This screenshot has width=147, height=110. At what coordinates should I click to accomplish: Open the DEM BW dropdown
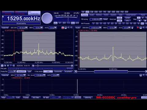click(x=100, y=28)
